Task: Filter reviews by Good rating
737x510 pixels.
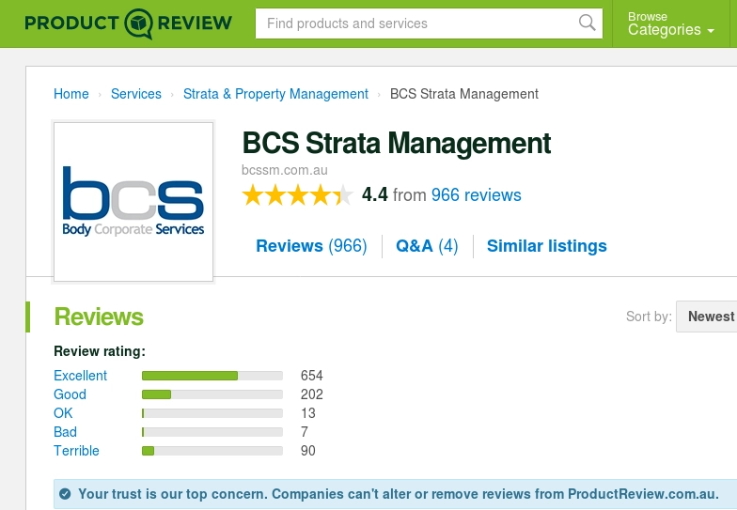Action: tap(70, 394)
